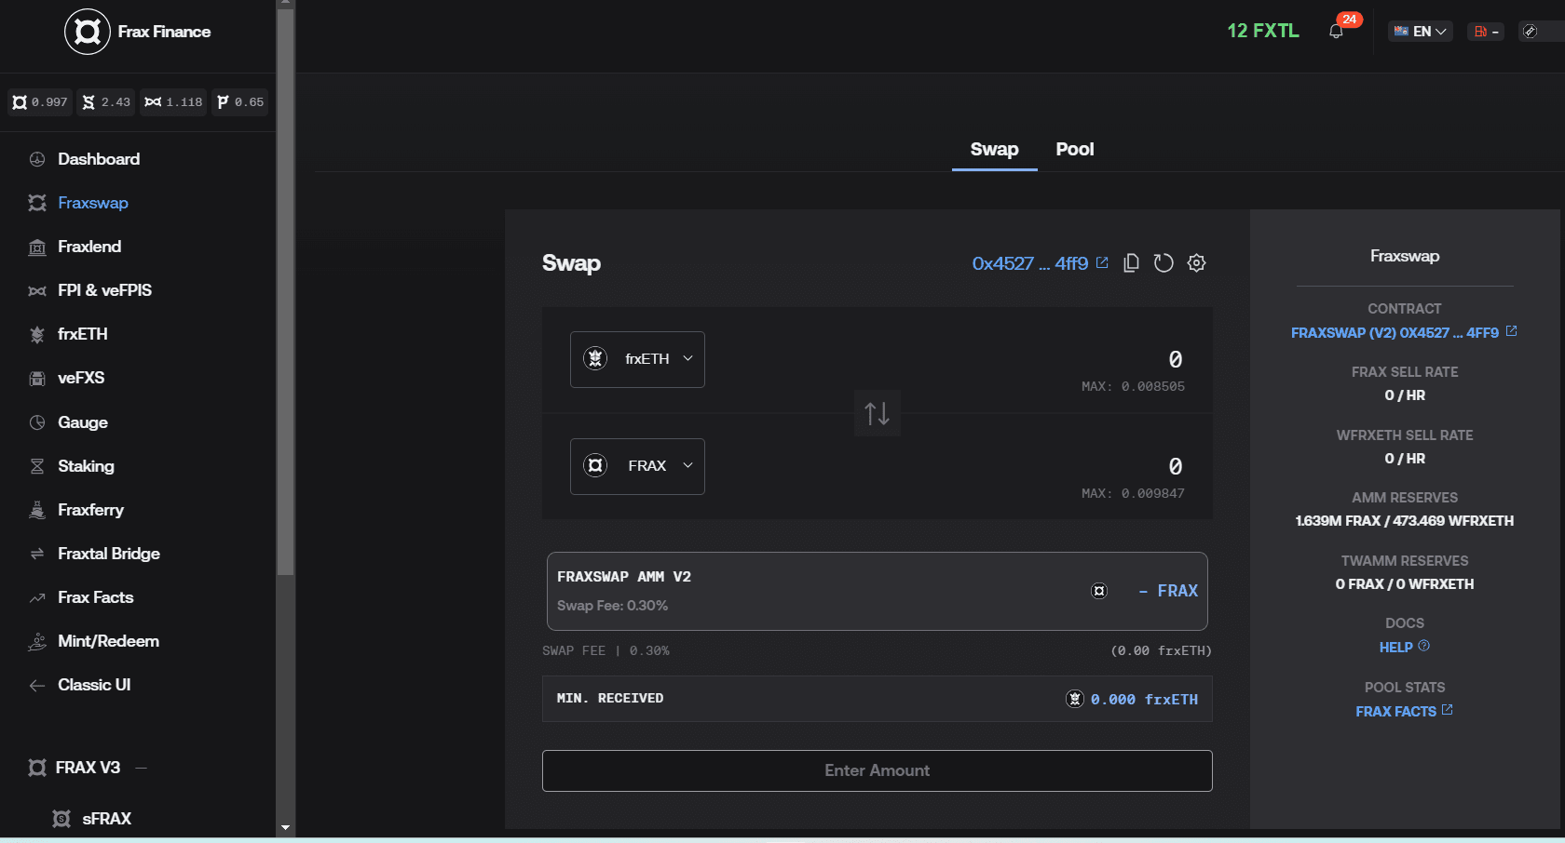The image size is (1565, 843).
Task: Open swap settings gear
Action: [1197, 263]
